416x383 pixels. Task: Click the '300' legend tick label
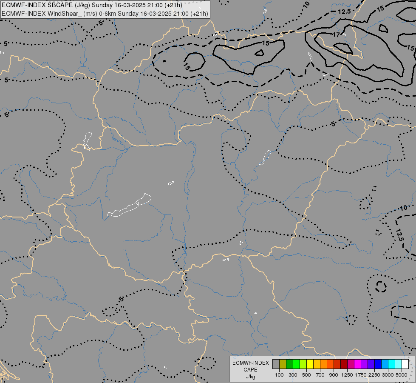[x=293, y=375]
